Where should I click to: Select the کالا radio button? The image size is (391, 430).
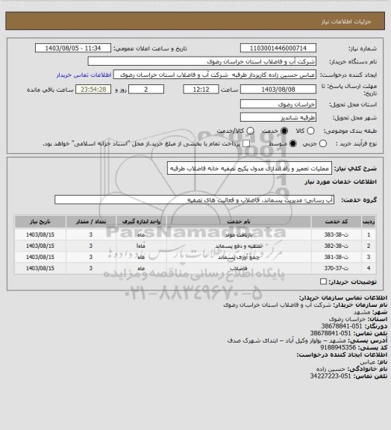(310, 131)
